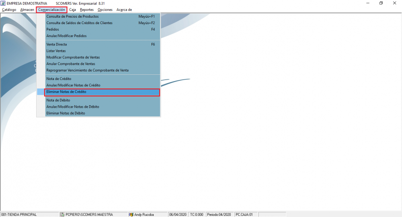The image size is (402, 217).
Task: Select Nota de Crédito entry
Action: click(x=103, y=79)
